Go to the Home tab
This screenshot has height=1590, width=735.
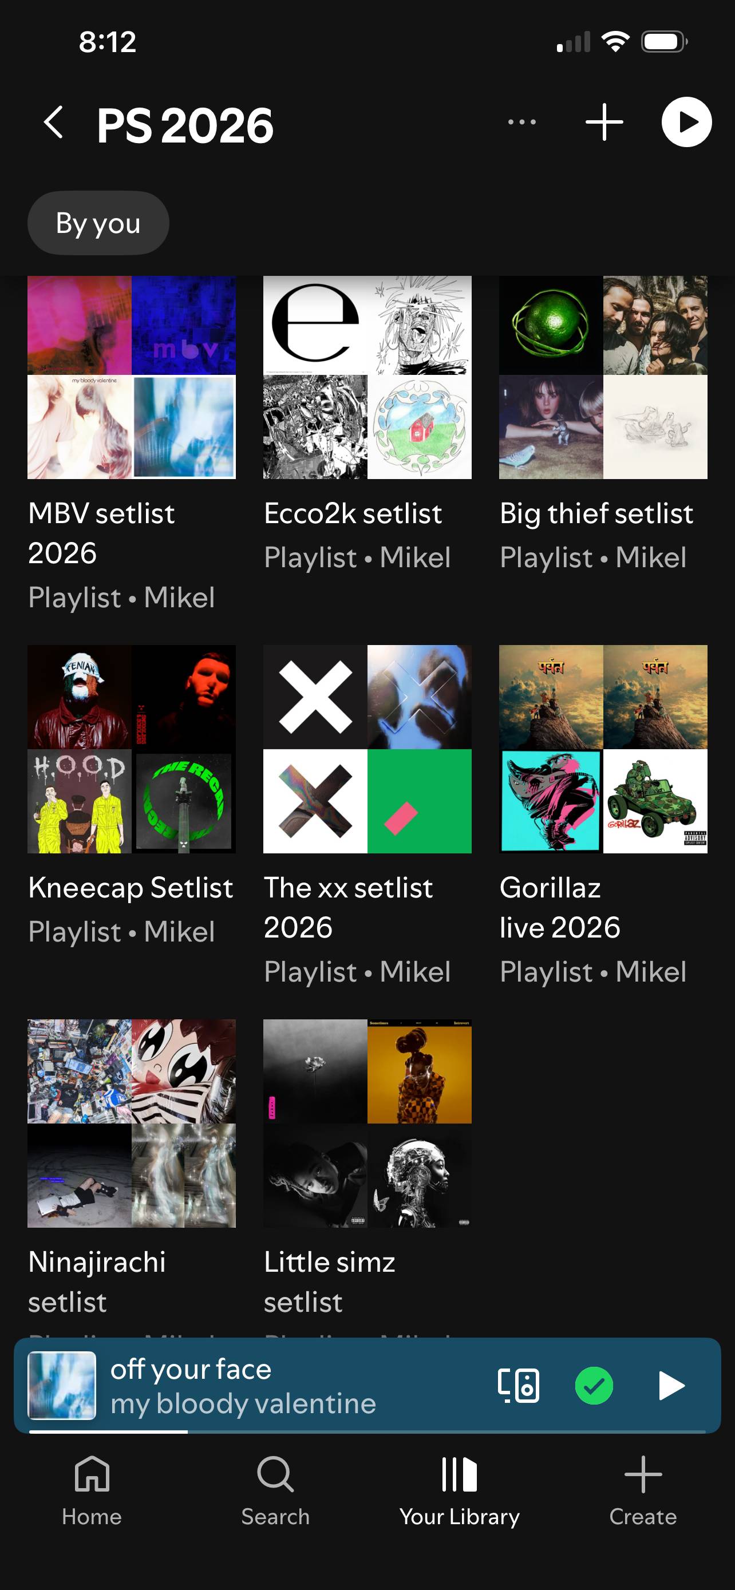pos(92,1490)
